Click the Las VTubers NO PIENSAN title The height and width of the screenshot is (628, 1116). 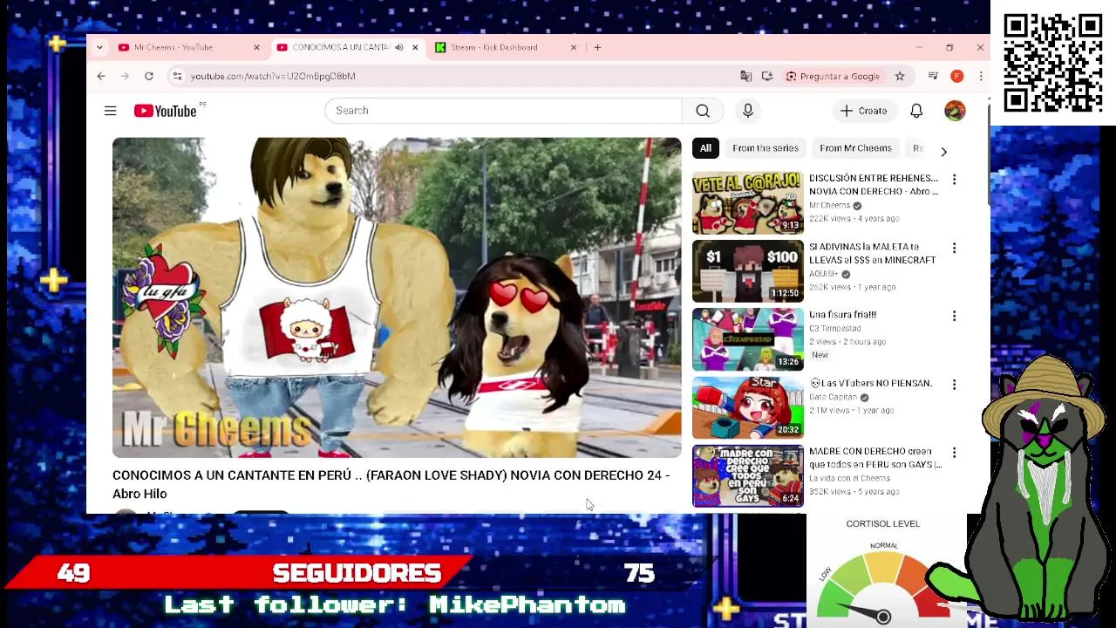870,383
